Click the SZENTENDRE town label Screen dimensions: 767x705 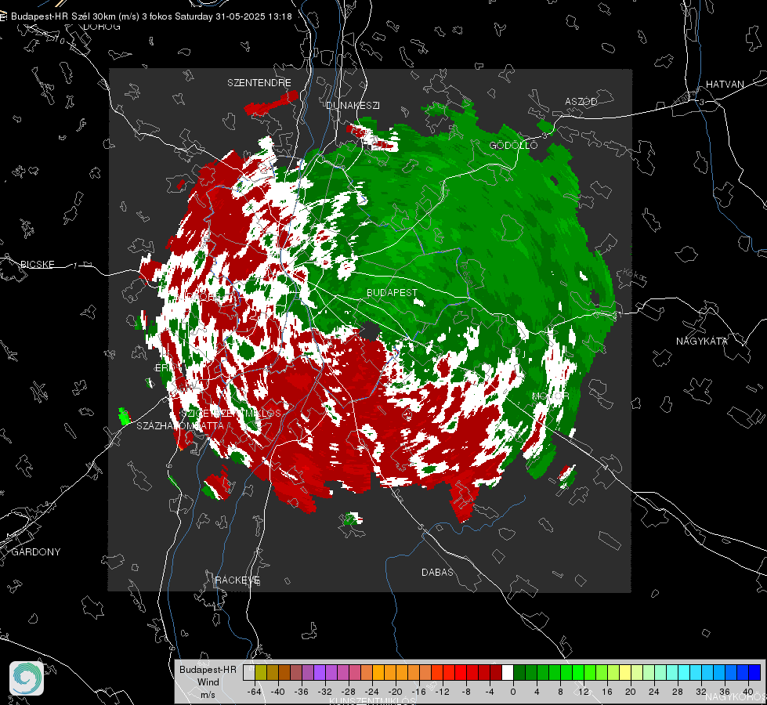259,83
